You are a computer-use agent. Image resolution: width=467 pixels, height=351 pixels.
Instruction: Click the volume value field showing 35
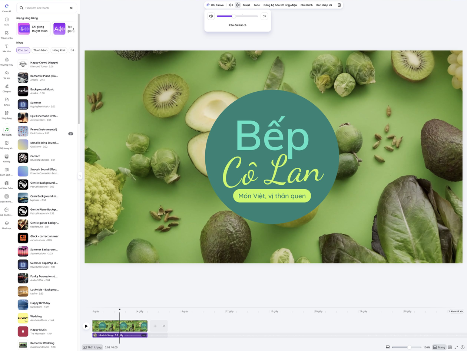264,16
